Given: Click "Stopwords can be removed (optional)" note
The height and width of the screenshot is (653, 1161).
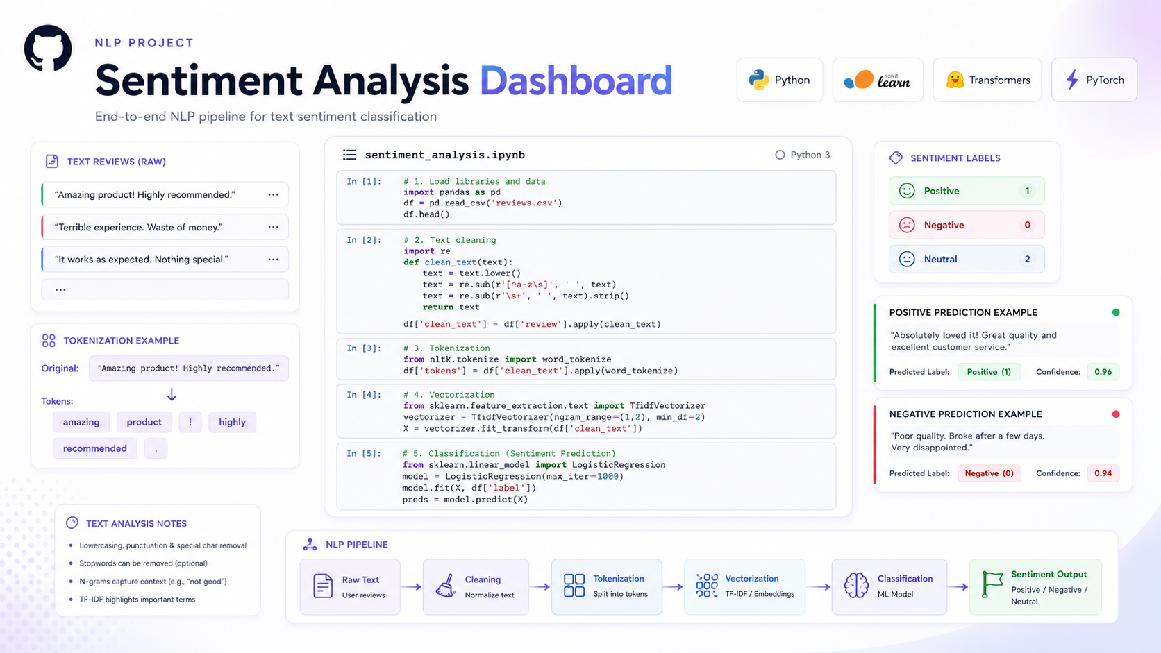Looking at the screenshot, I should (x=143, y=563).
